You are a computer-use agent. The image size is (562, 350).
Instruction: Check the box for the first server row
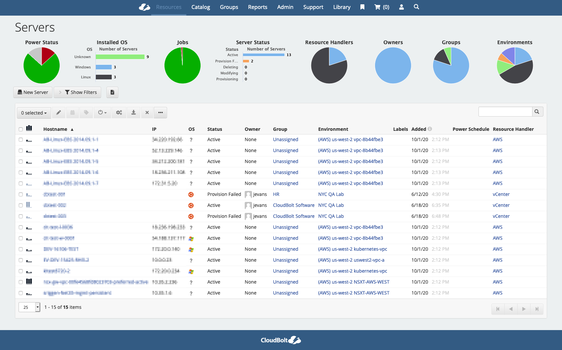[21, 140]
